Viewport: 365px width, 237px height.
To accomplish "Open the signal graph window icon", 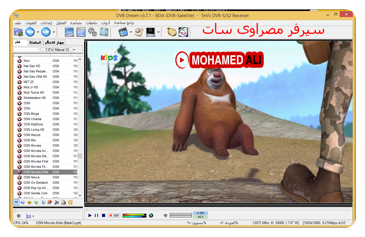I will (81, 32).
